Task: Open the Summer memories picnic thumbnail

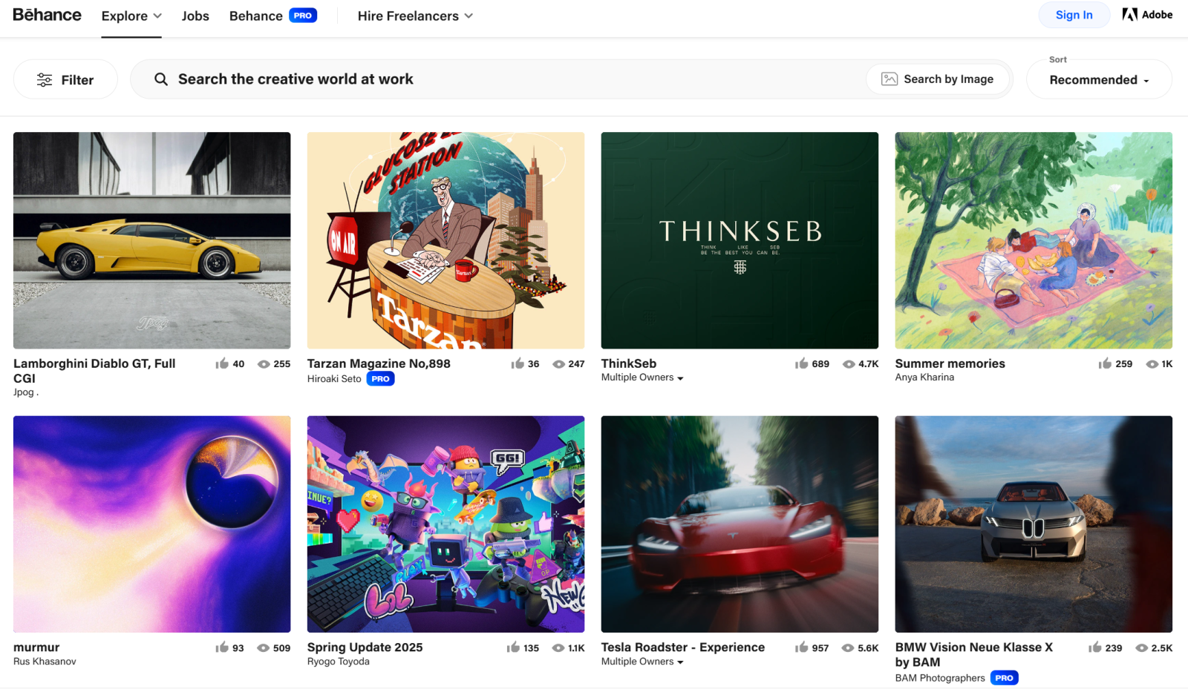Action: (x=1034, y=240)
